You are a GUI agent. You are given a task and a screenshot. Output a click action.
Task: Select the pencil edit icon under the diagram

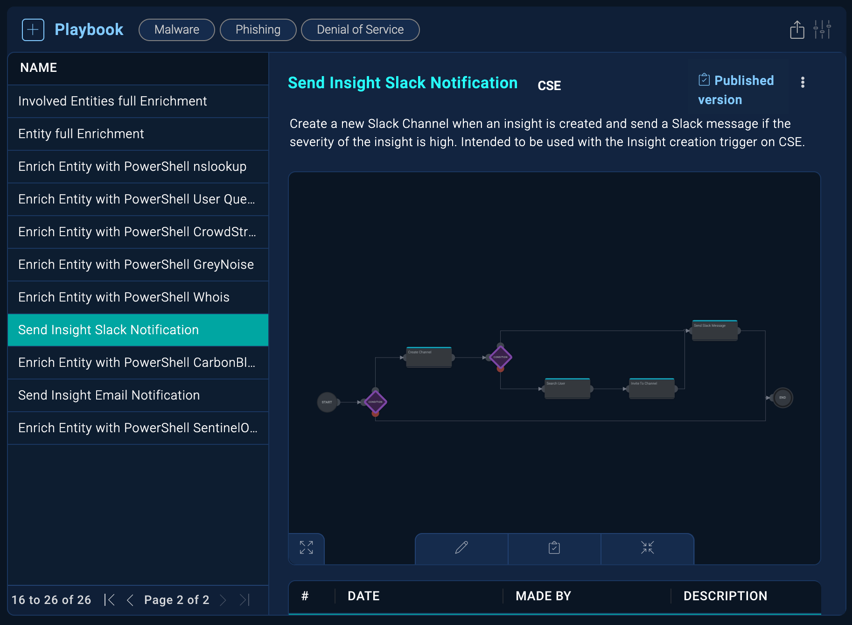pos(461,548)
